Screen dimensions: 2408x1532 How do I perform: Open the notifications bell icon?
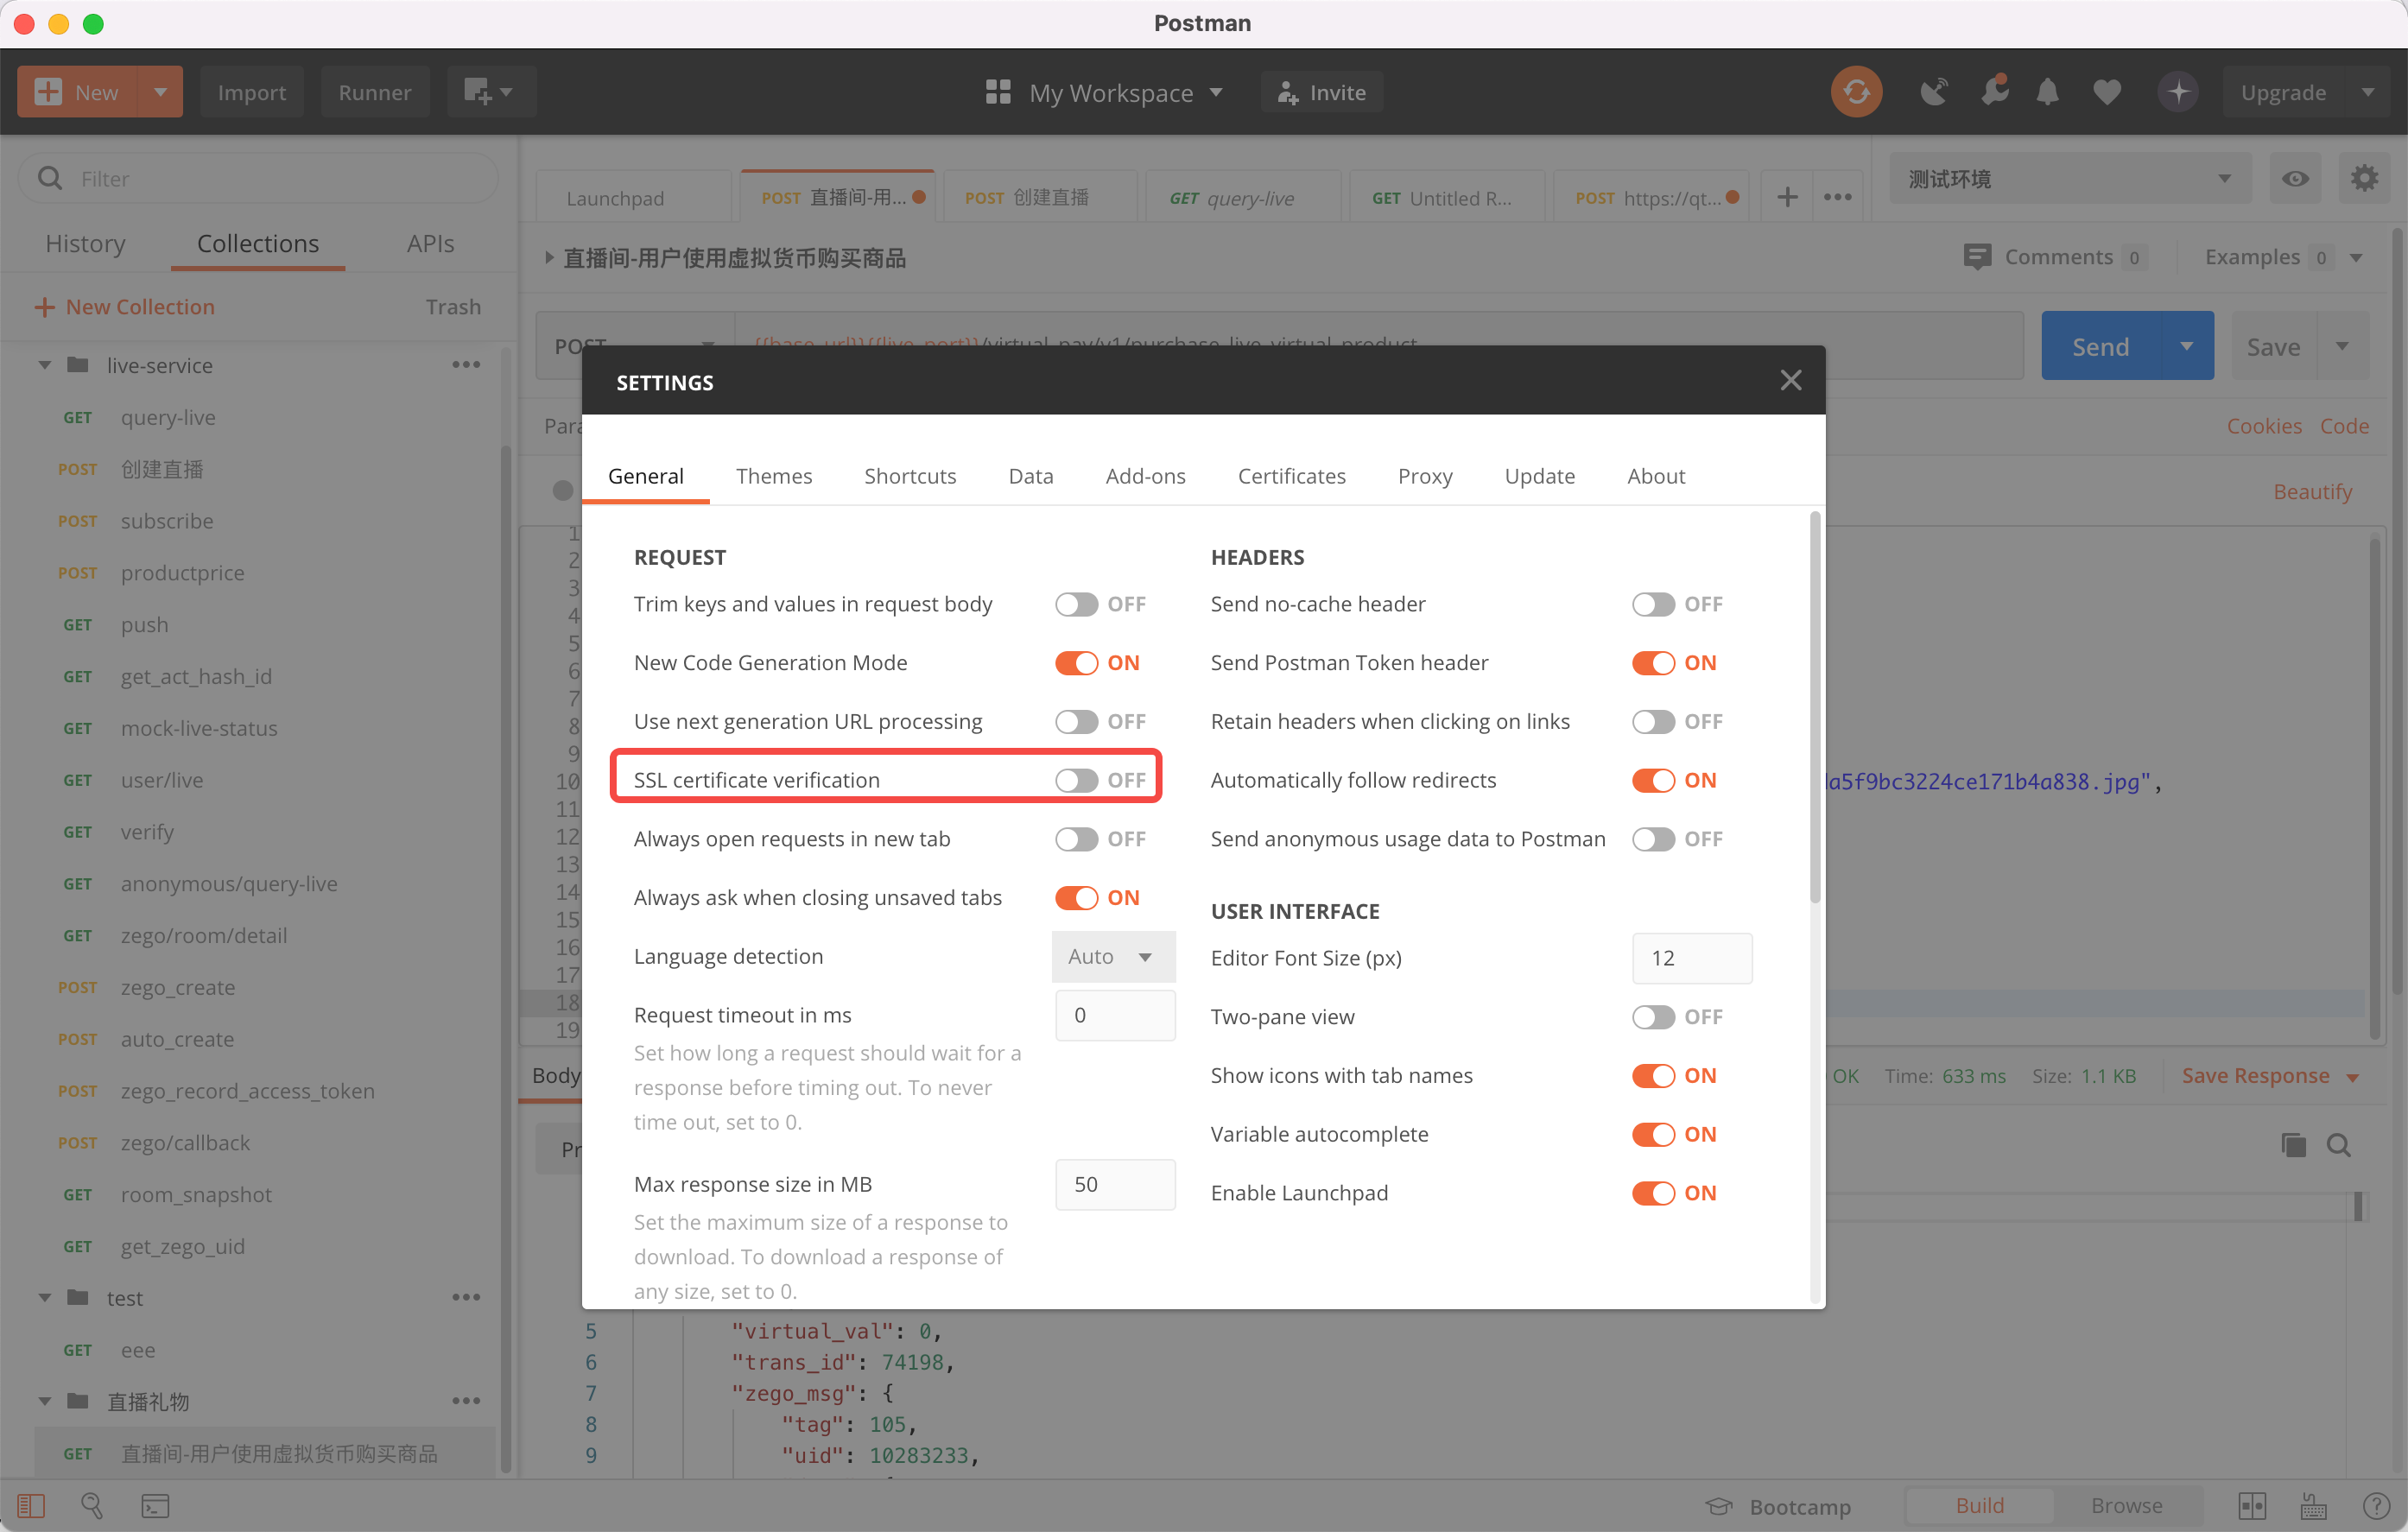[2047, 92]
